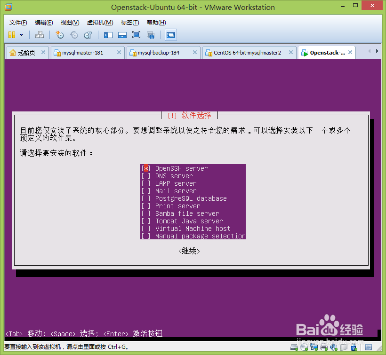
Task: Show or hide the console view
Action: (170, 35)
